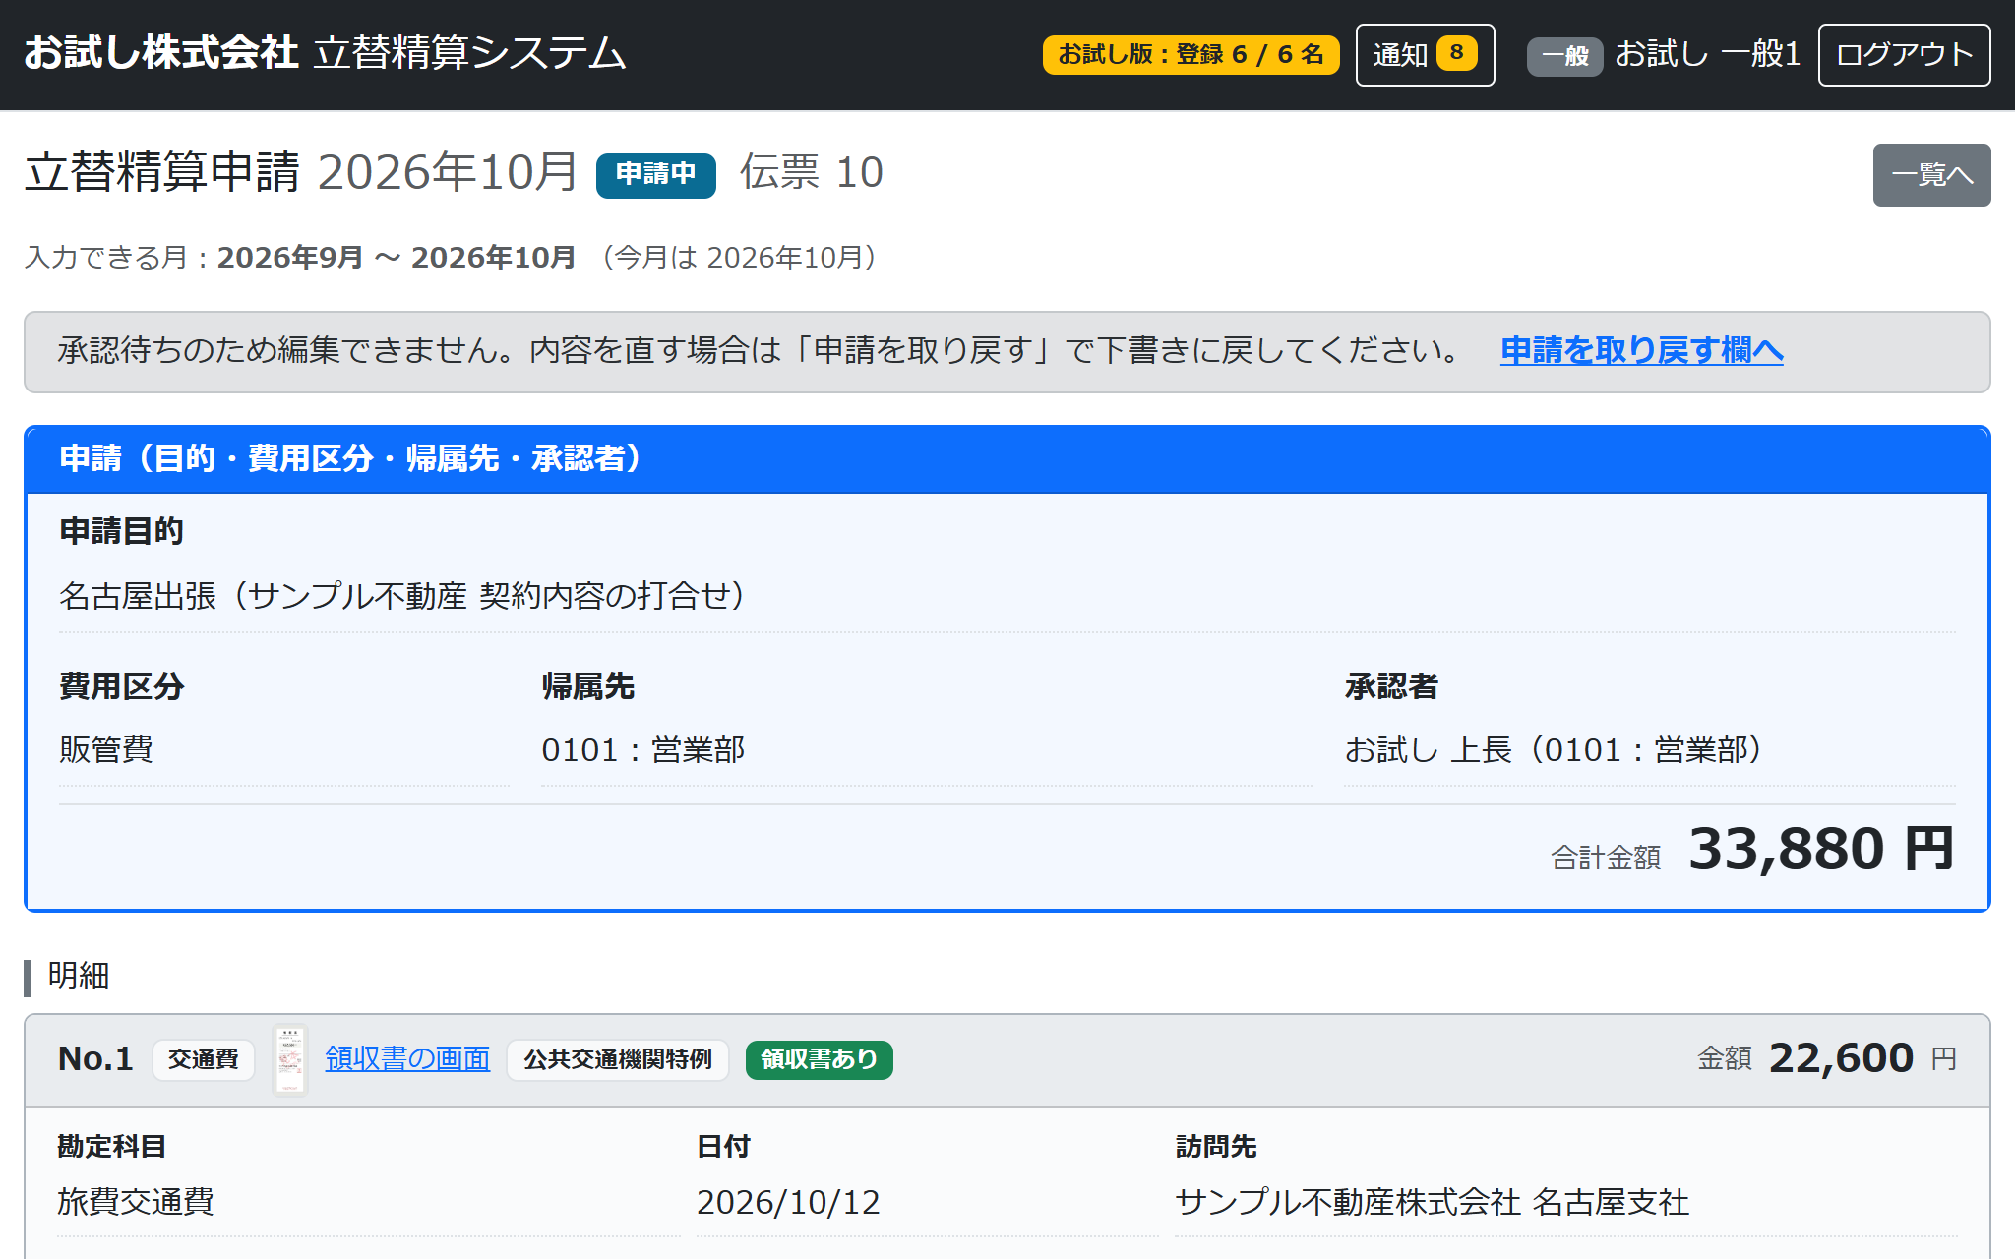Click the notification count 8 badge
The width and height of the screenshot is (2015, 1259).
(x=1457, y=53)
